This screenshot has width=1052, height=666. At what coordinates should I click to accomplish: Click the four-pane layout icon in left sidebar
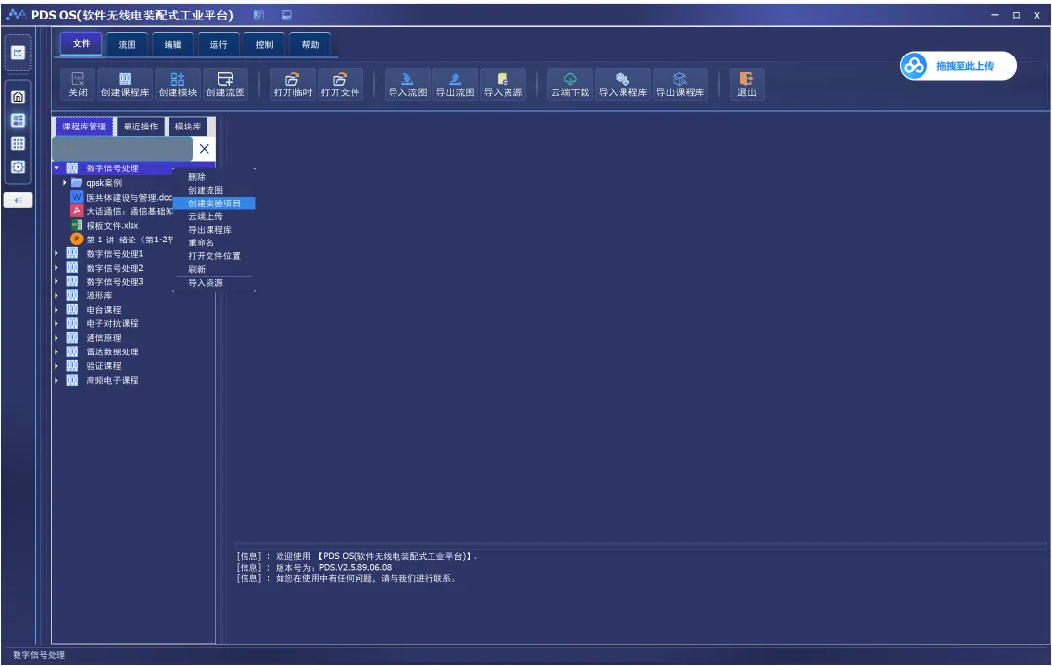(x=19, y=120)
